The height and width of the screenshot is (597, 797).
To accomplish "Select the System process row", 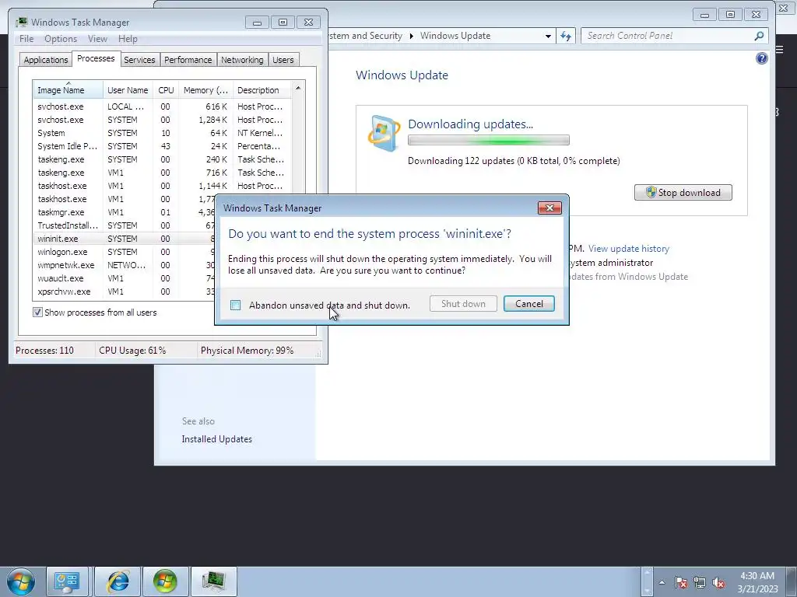I will tap(163, 133).
